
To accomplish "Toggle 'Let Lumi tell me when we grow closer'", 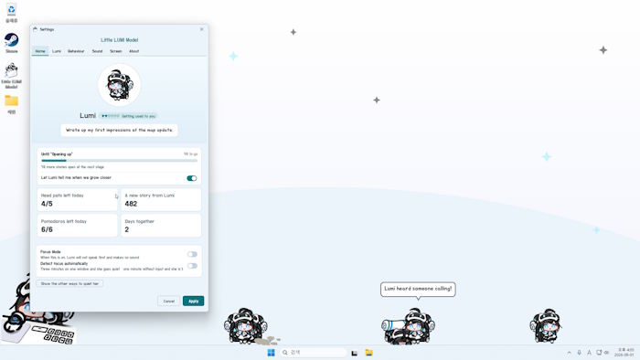I will pos(192,178).
